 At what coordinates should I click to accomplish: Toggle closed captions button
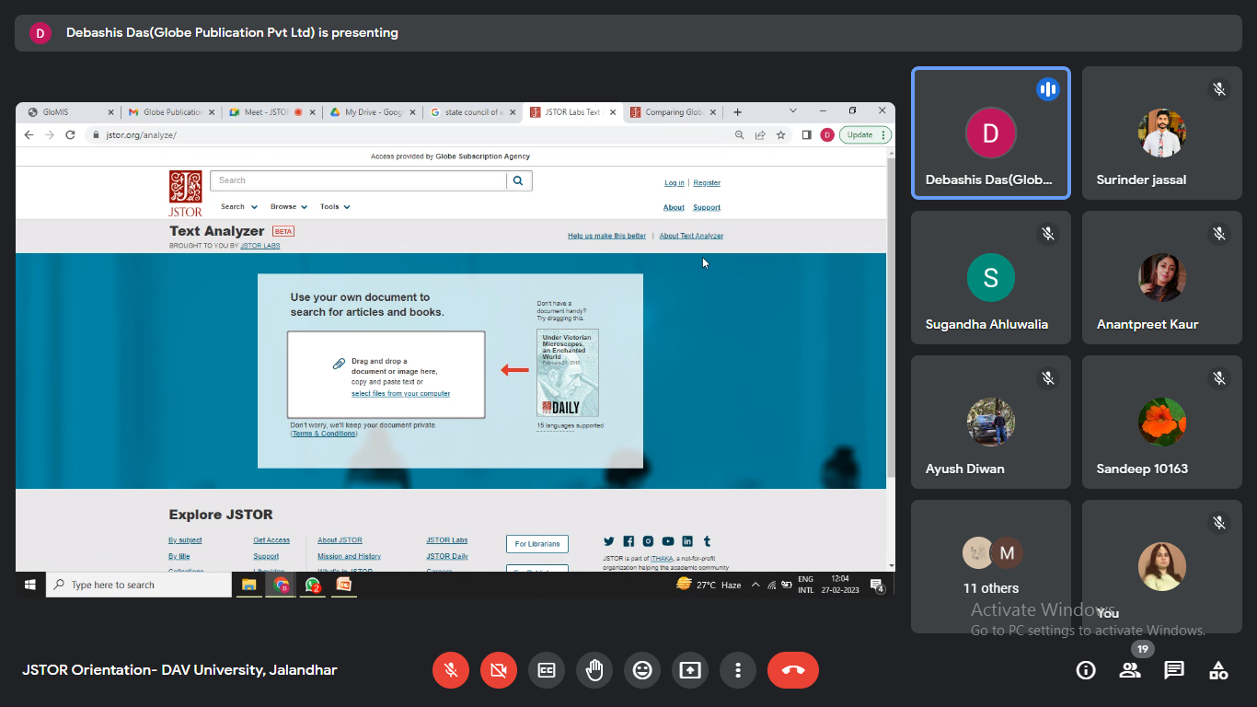click(x=547, y=671)
